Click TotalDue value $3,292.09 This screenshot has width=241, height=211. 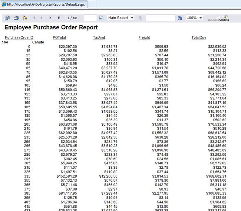[218, 154]
